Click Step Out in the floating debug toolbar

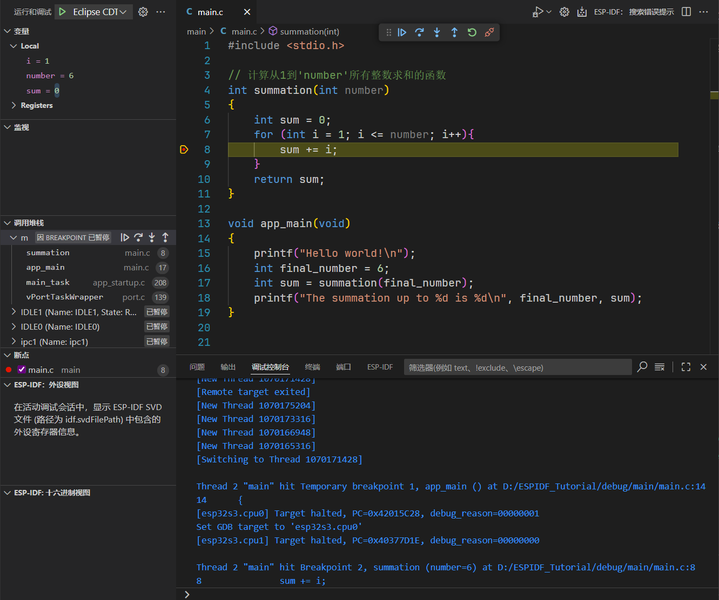(454, 32)
